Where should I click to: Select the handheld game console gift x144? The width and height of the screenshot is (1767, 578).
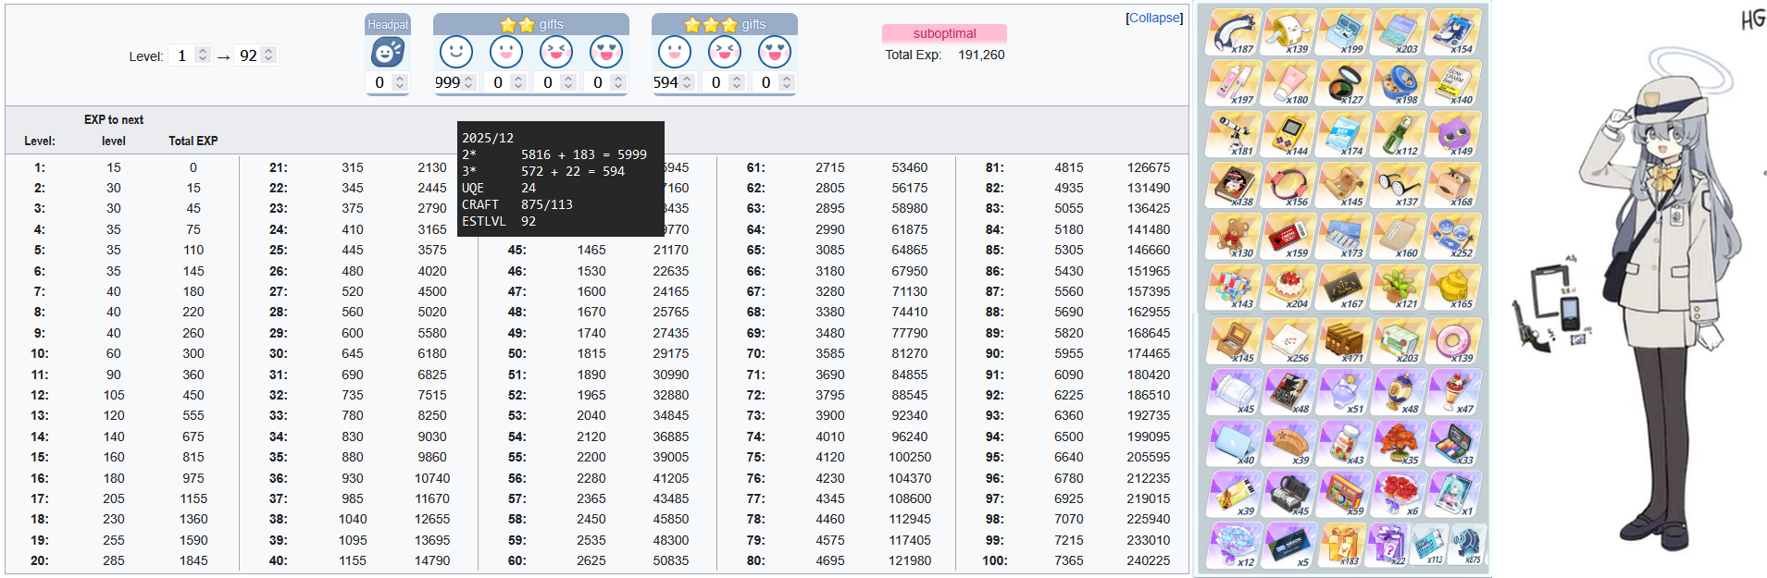point(1288,135)
